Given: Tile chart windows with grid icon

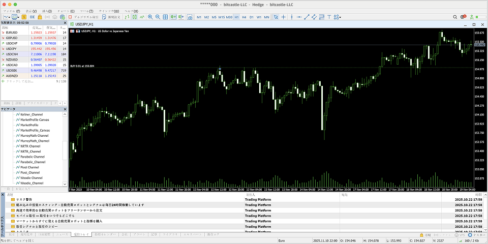Looking at the screenshot, I should 165,17.
